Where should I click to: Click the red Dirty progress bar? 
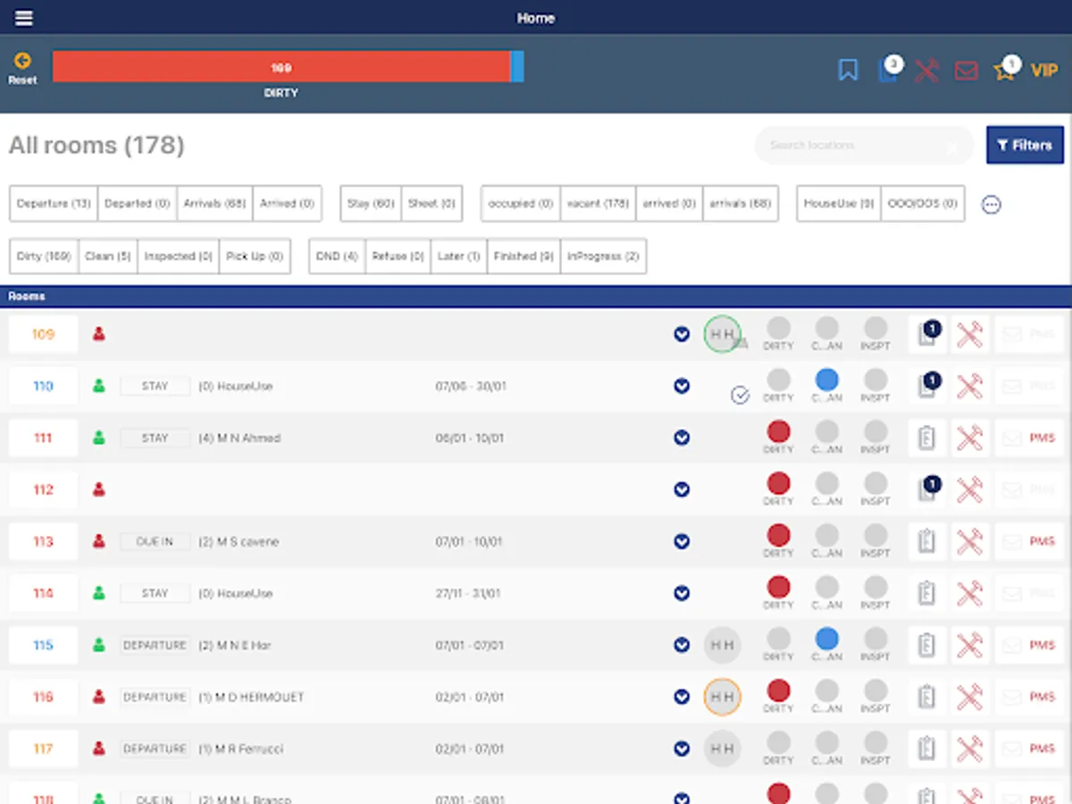(x=281, y=67)
